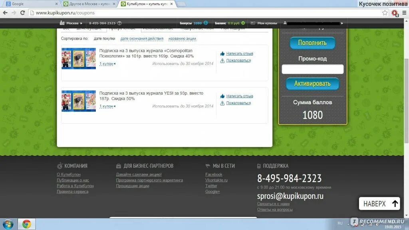Screen dimensions: 409x230
Task: Click the НАВЕРХ button
Action: 379,203
